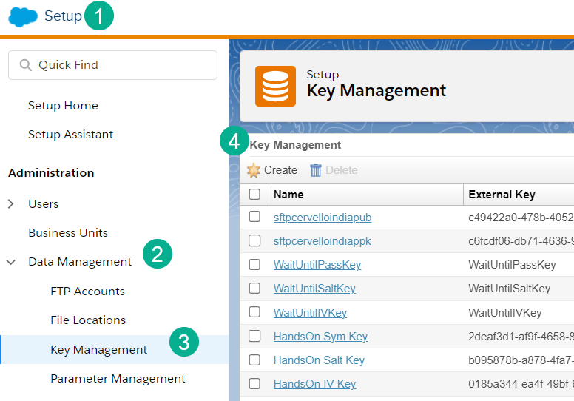Viewport: 574px width, 401px height.
Task: Open Setup Home in sidebar
Action: [x=63, y=106]
